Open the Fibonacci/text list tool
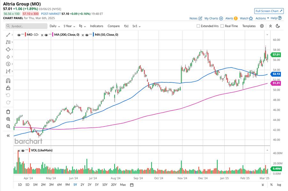 click(x=8, y=42)
